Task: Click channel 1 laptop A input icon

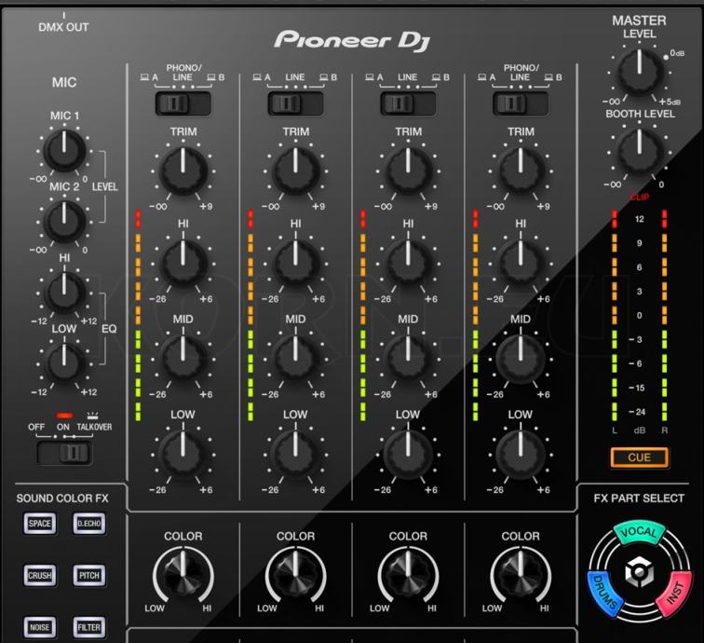Action: point(144,77)
